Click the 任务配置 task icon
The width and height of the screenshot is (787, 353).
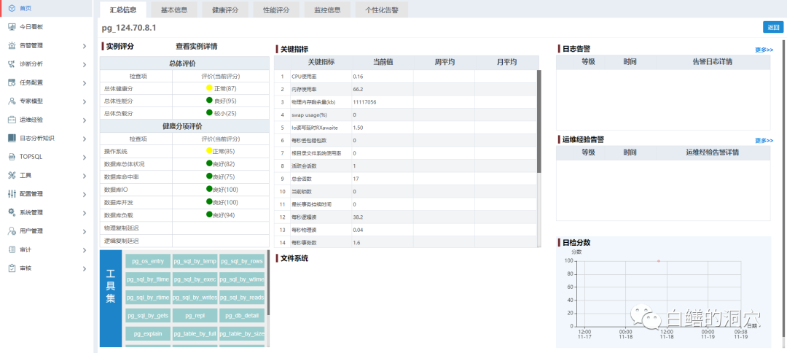point(12,82)
